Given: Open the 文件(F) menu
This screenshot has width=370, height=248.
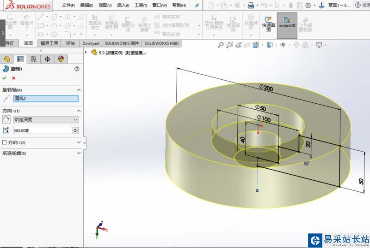Looking at the screenshot, I should coord(68,5).
